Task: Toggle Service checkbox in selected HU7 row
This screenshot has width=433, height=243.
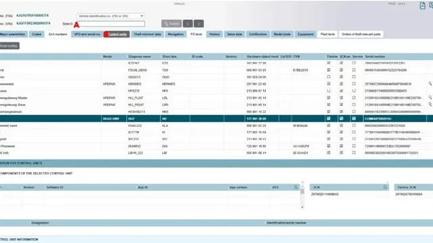Action: [x=354, y=119]
